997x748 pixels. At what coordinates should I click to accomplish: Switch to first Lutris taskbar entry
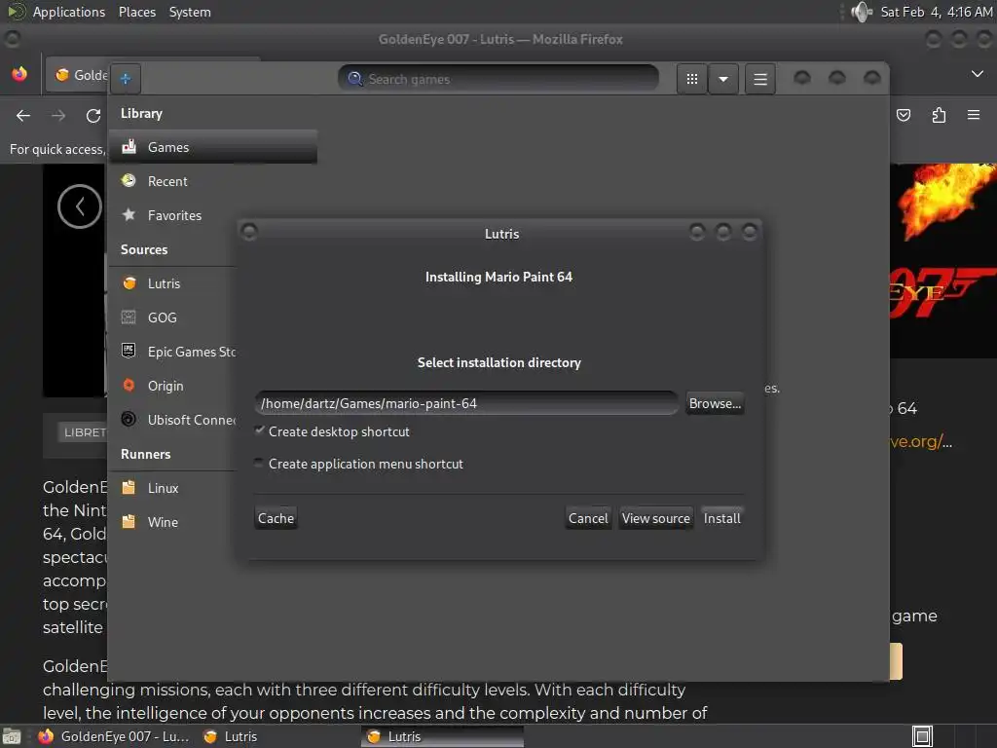232,736
